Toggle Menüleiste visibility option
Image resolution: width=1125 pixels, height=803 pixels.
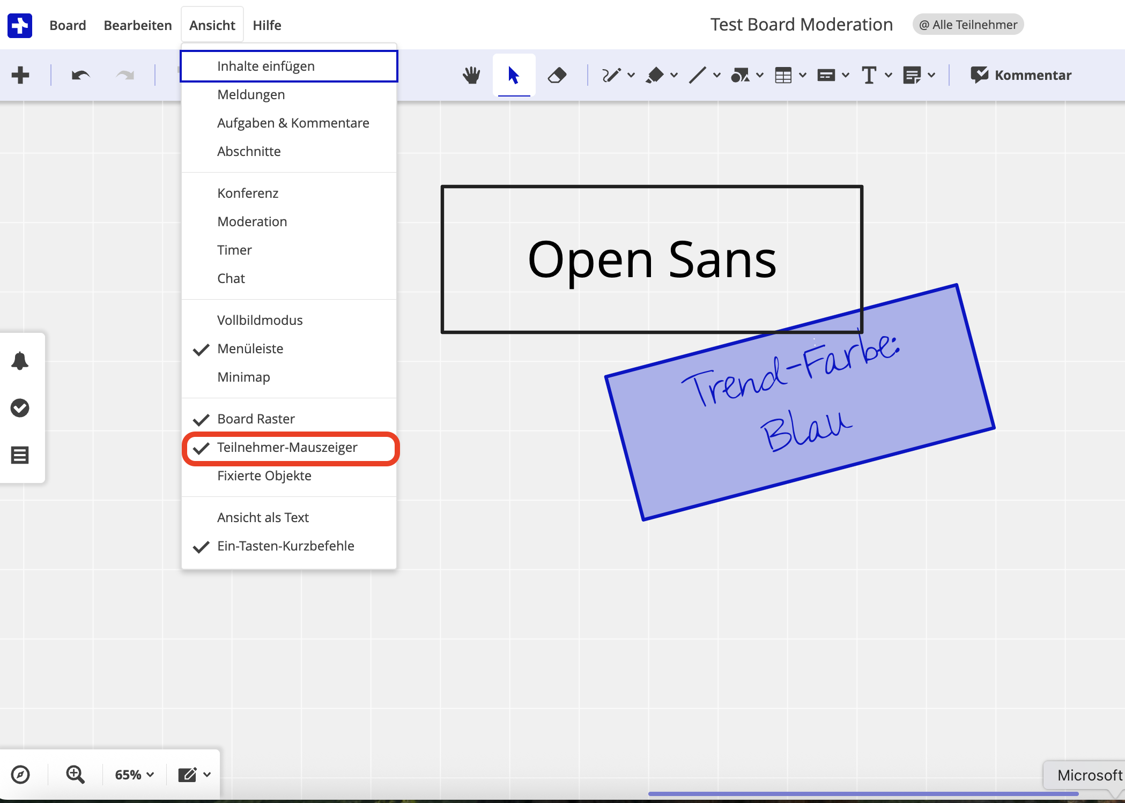pos(250,349)
